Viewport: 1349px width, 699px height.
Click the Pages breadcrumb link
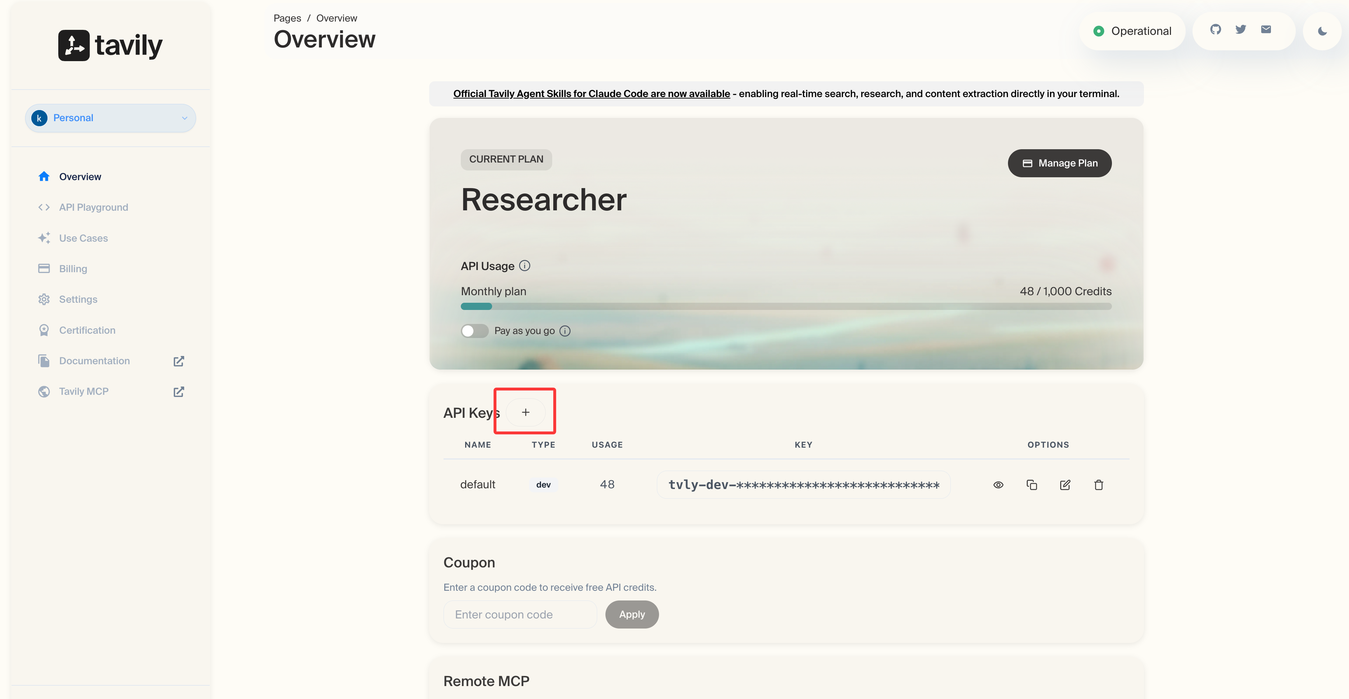(287, 18)
